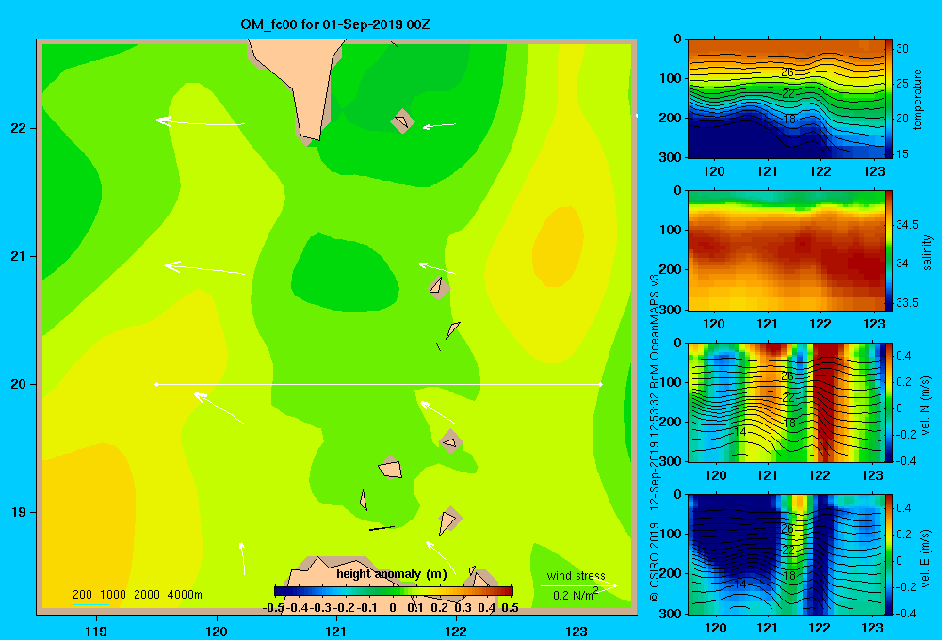
Task: Click latitude label 21 on main map
Action: coord(19,256)
